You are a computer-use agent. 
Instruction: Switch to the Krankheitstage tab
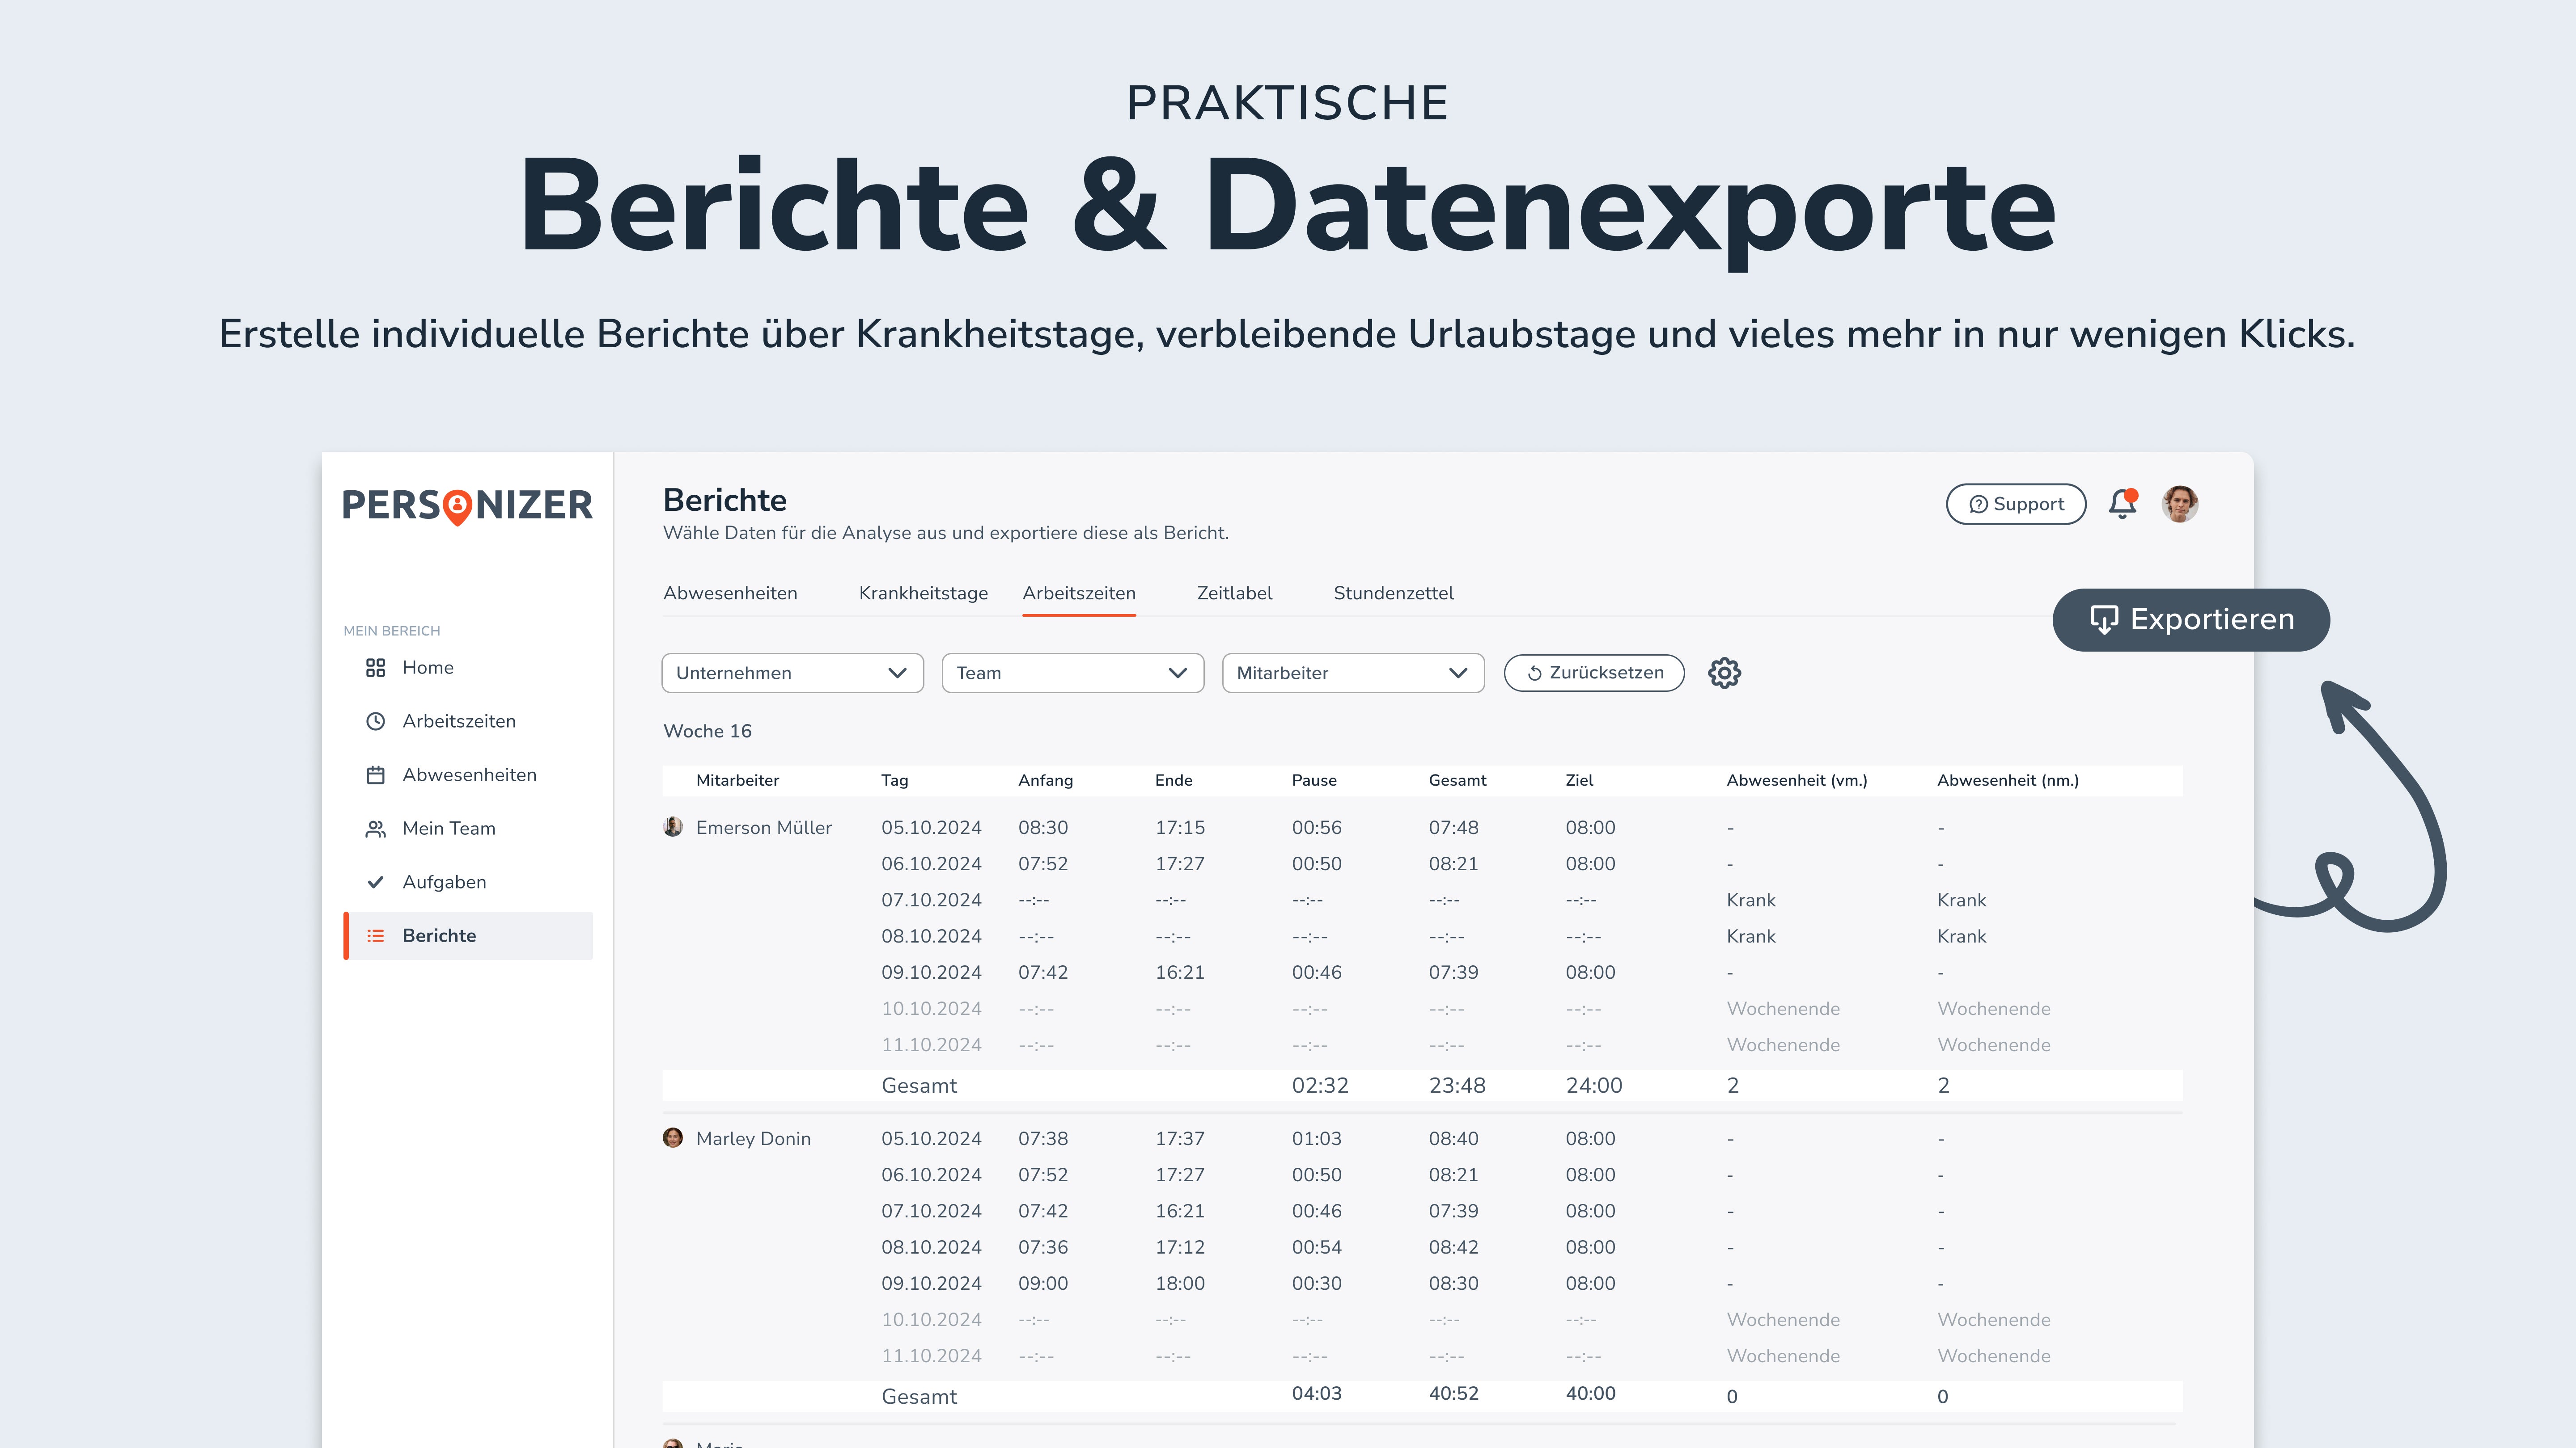923,593
